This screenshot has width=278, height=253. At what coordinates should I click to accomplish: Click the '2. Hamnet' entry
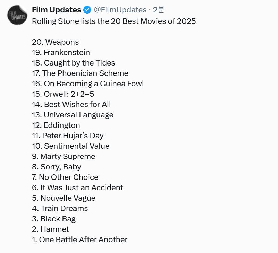pos(50,229)
